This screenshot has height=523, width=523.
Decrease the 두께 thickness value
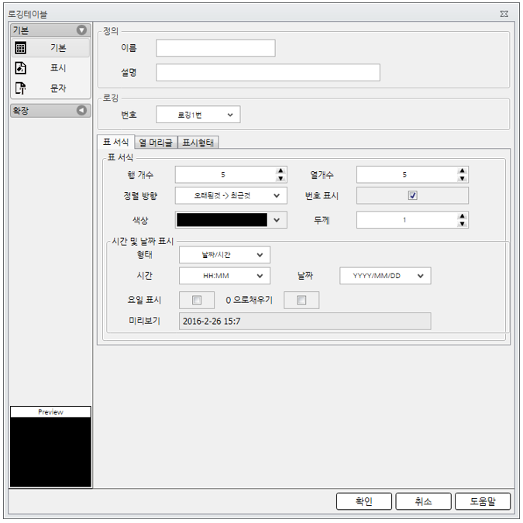point(462,224)
